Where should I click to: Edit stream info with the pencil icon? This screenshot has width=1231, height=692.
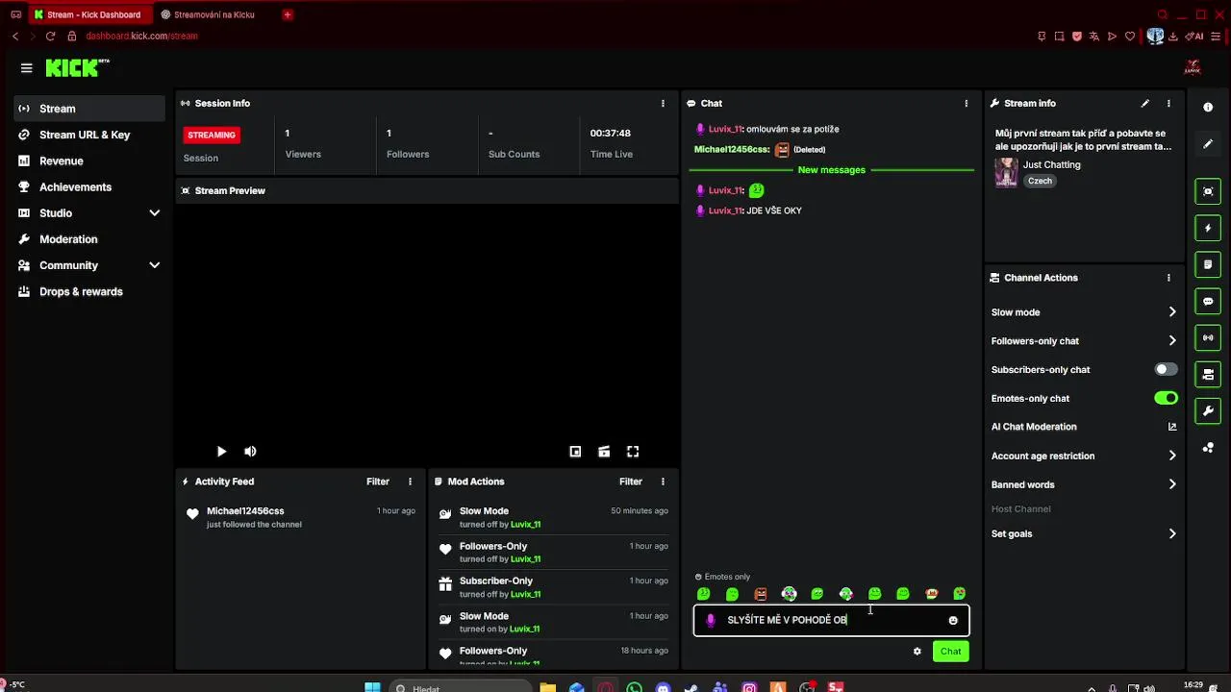pos(1144,103)
